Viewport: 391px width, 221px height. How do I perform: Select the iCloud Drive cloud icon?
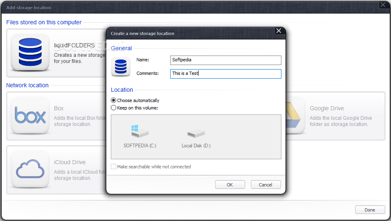30,169
